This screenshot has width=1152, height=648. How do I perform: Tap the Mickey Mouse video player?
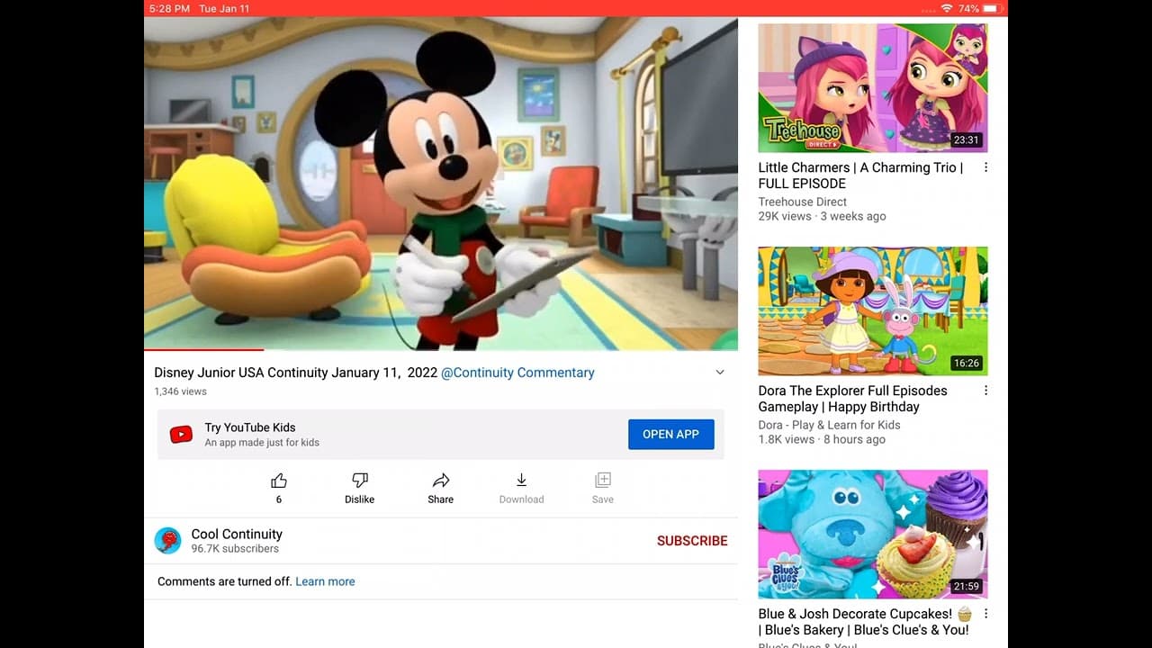[441, 184]
